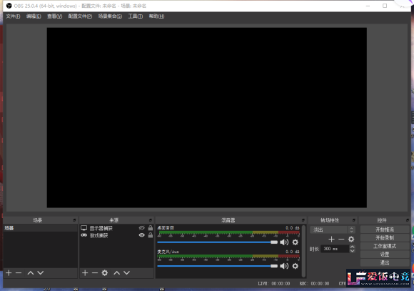Hide the 游戏捕获 source eye icon
This screenshot has width=414, height=291.
(142, 235)
